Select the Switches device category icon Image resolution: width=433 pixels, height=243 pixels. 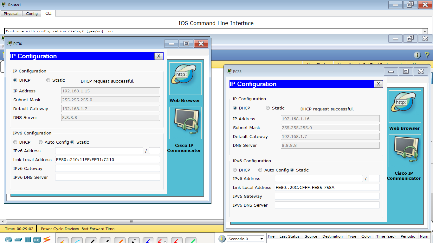tap(18, 240)
